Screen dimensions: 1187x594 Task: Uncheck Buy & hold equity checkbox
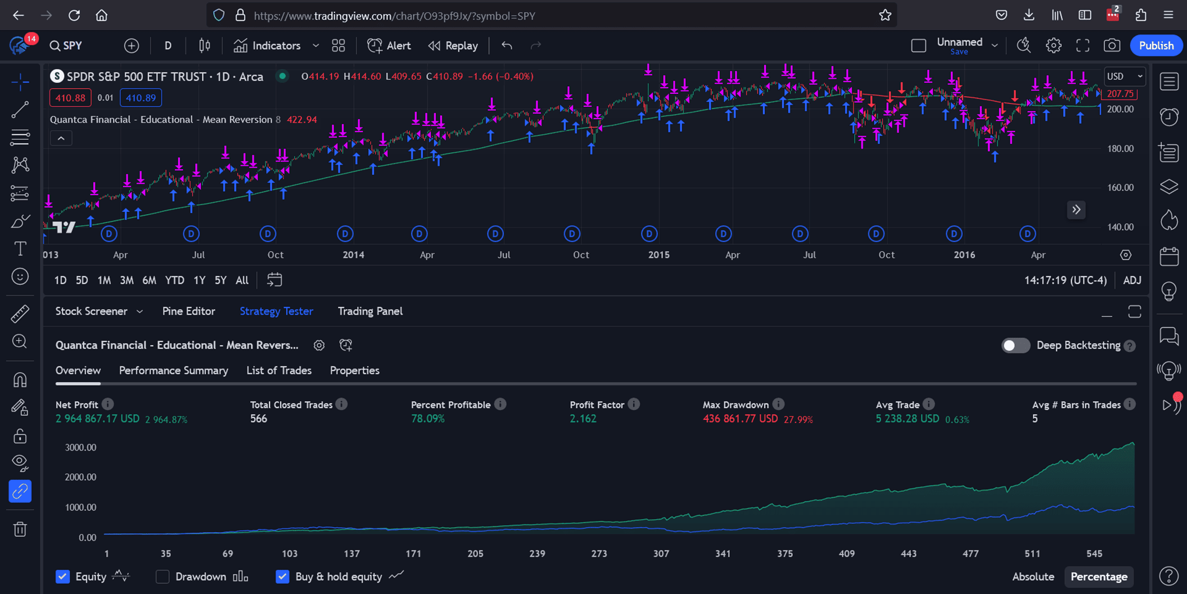(282, 577)
